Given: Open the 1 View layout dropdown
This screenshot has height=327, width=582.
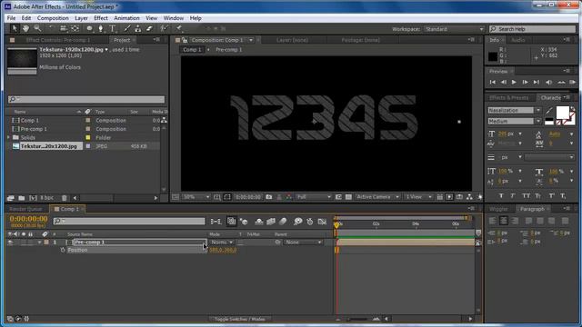Looking at the screenshot, I should click(x=418, y=197).
